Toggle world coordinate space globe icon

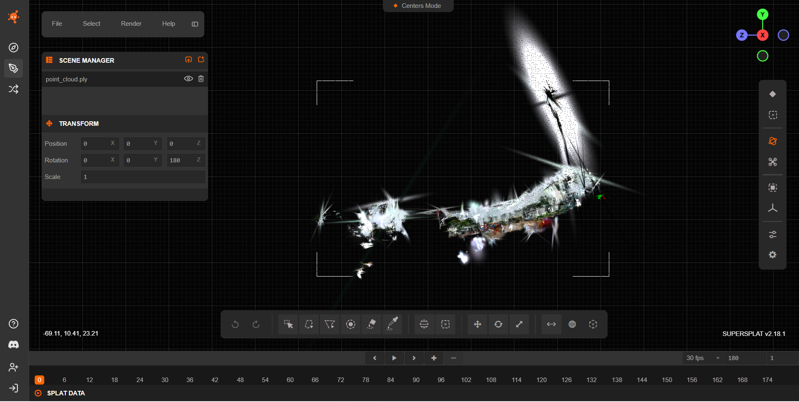572,324
